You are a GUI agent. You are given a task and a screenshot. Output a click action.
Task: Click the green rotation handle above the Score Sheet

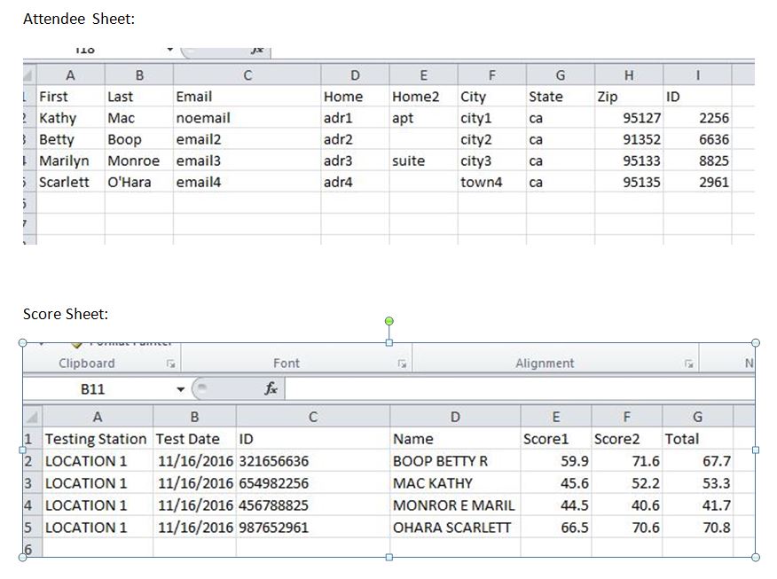[x=388, y=320]
